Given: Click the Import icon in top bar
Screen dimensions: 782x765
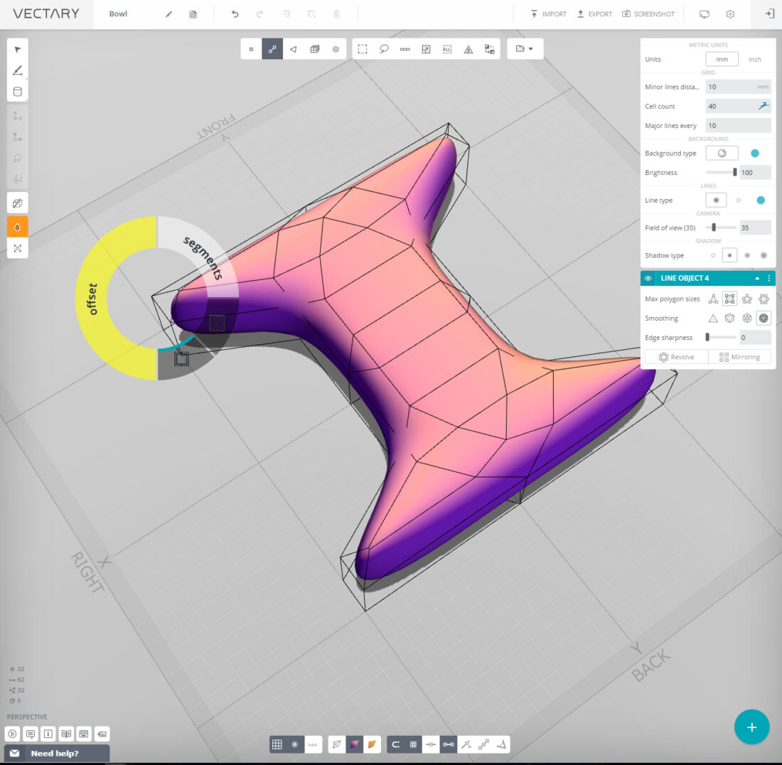Looking at the screenshot, I should (549, 14).
